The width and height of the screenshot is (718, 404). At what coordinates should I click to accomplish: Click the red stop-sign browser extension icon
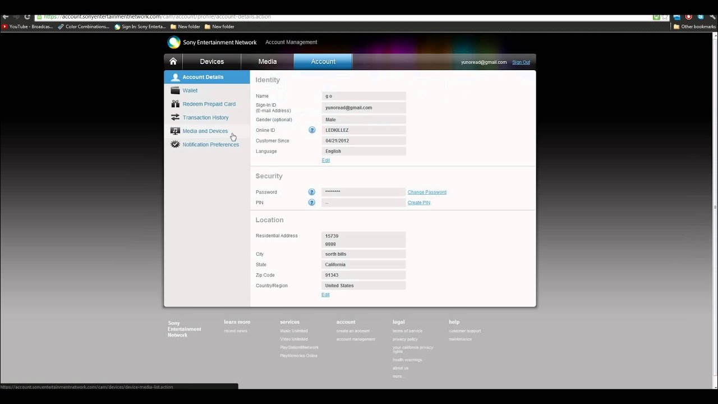[x=689, y=17]
